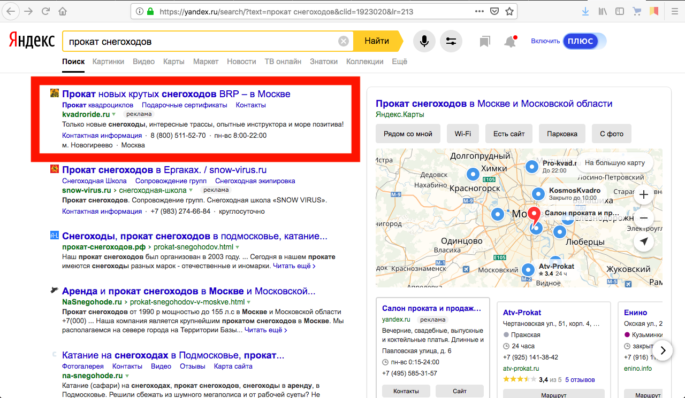Open the browser library icon

(602, 11)
